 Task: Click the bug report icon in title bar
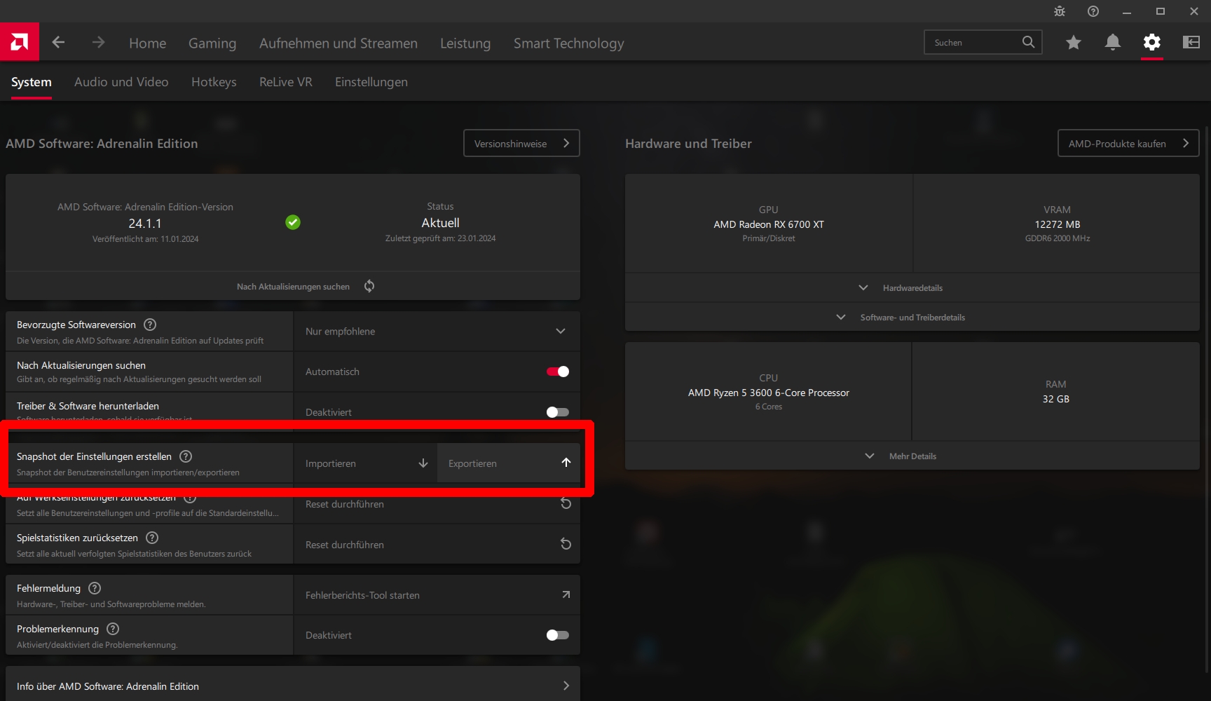[x=1060, y=11]
